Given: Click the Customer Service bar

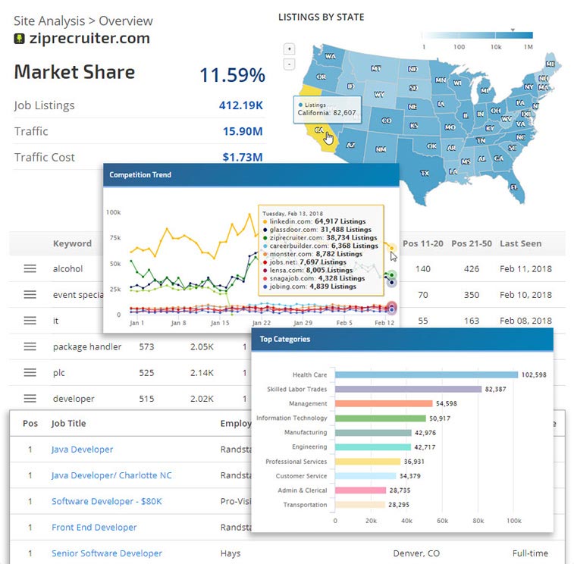Looking at the screenshot, I should [365, 476].
